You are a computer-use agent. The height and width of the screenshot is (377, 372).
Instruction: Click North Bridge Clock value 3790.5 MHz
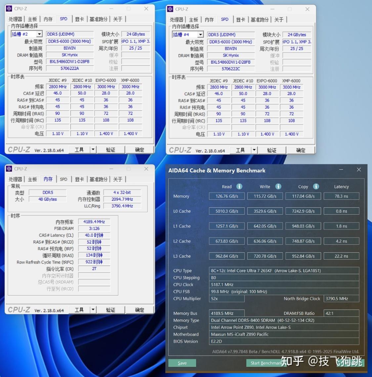pos(342,298)
